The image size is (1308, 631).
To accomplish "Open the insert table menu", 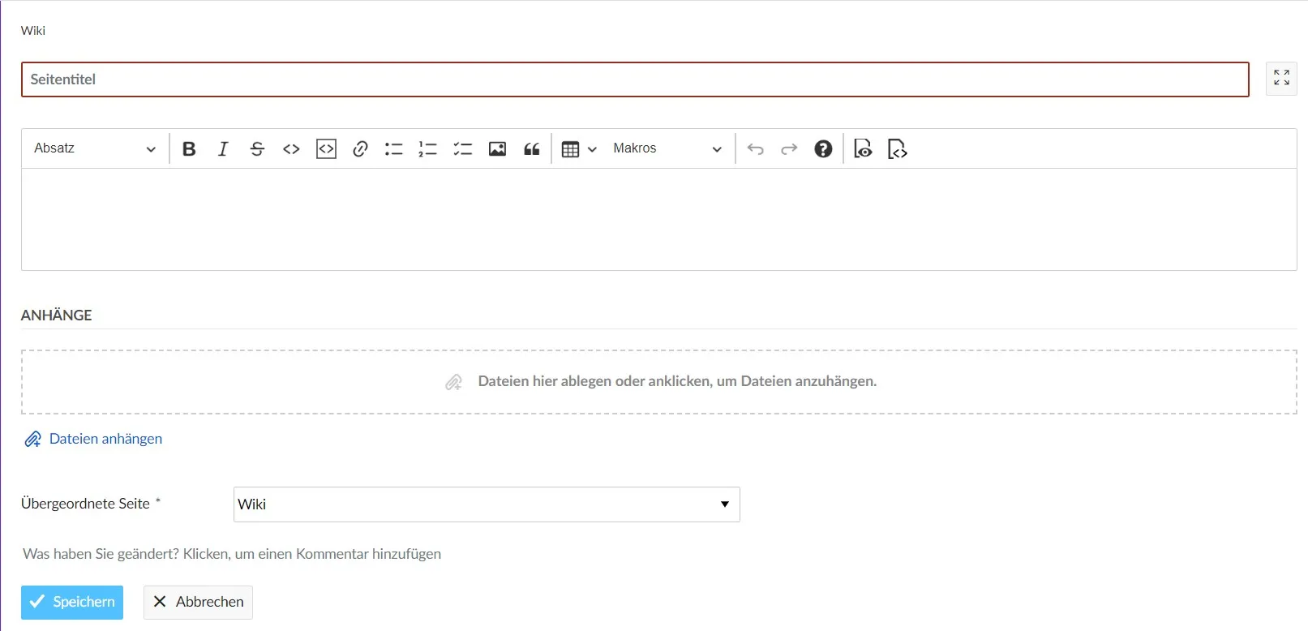I will pyautogui.click(x=579, y=148).
